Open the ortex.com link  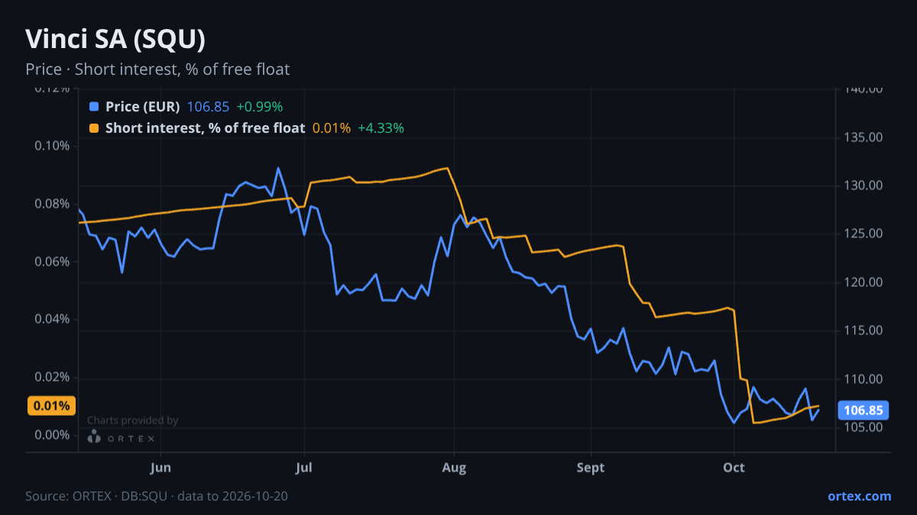pyautogui.click(x=859, y=496)
